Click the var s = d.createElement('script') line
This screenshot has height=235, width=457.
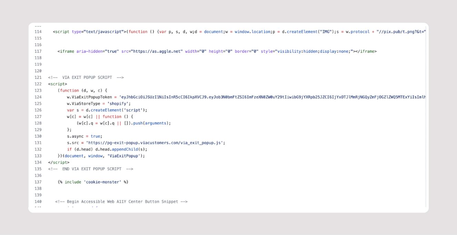point(107,110)
